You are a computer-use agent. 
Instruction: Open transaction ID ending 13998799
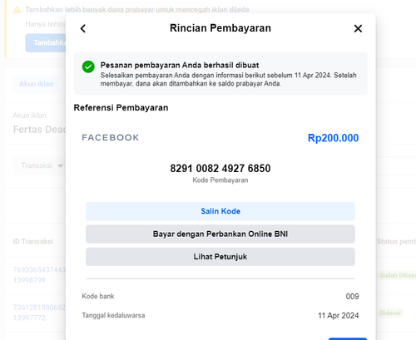click(x=39, y=274)
